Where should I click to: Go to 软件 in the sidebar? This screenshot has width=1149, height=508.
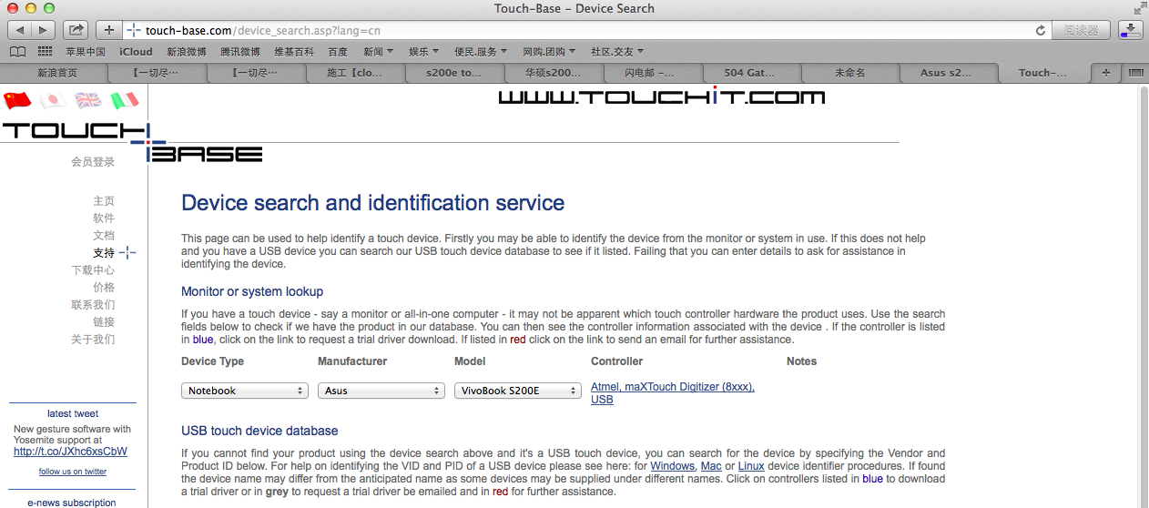point(104,218)
